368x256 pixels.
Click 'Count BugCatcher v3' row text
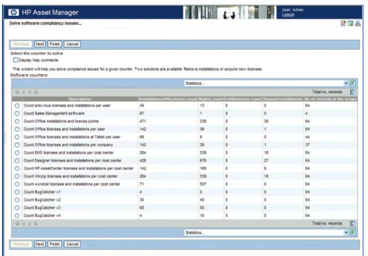click(x=42, y=208)
